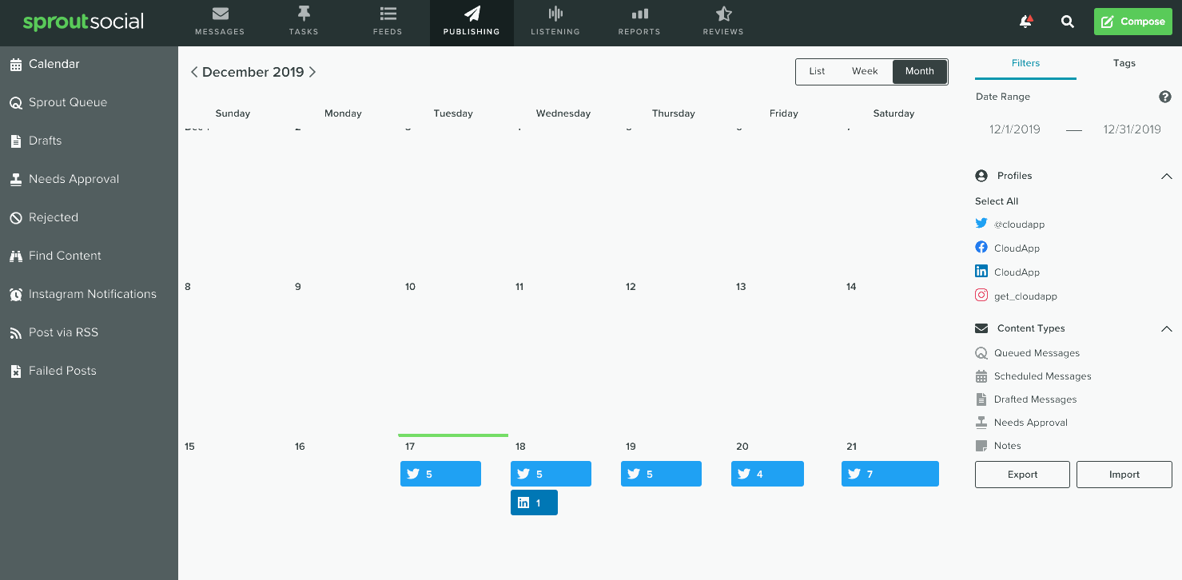
Task: Open Twitter posts on December 20
Action: (767, 474)
